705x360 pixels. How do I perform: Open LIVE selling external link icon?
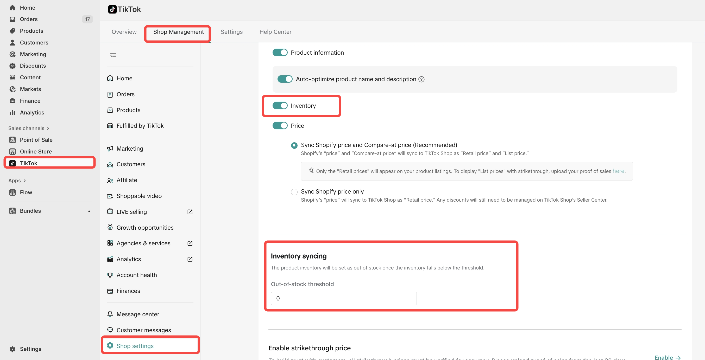pyautogui.click(x=190, y=212)
